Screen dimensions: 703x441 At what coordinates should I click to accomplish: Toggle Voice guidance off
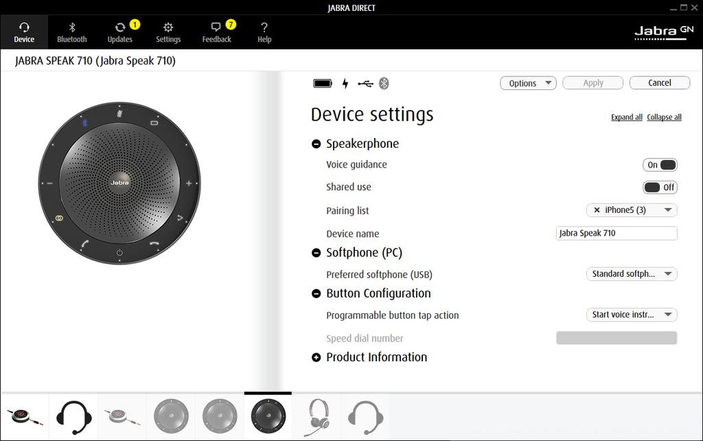point(660,165)
